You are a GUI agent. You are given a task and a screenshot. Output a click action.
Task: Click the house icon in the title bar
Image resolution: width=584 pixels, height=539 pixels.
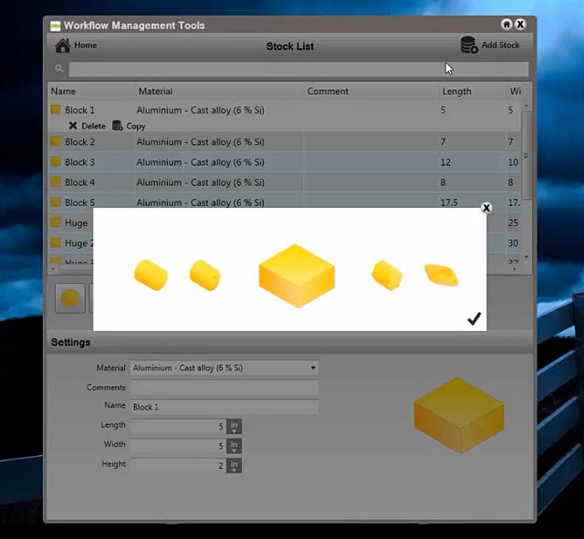click(x=506, y=25)
